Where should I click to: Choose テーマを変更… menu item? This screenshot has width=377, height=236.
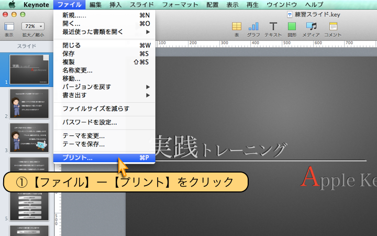pyautogui.click(x=104, y=136)
